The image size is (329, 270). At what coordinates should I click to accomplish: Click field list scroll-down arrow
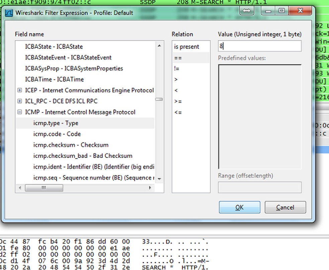tap(159, 179)
